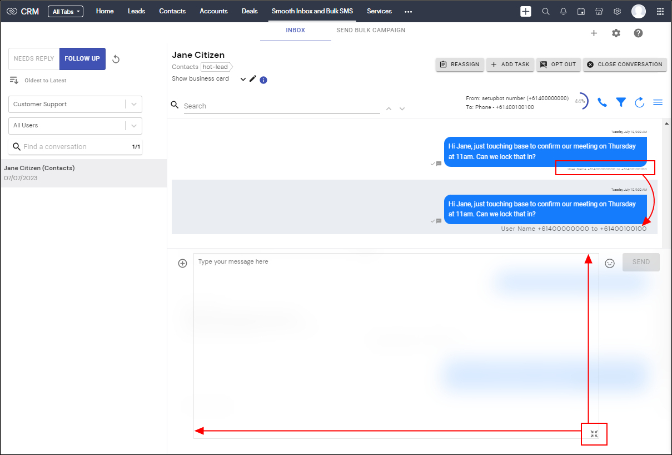The height and width of the screenshot is (455, 672).
Task: Select the SEND BULK CAMPAIGN sub-tab
Action: tap(371, 31)
